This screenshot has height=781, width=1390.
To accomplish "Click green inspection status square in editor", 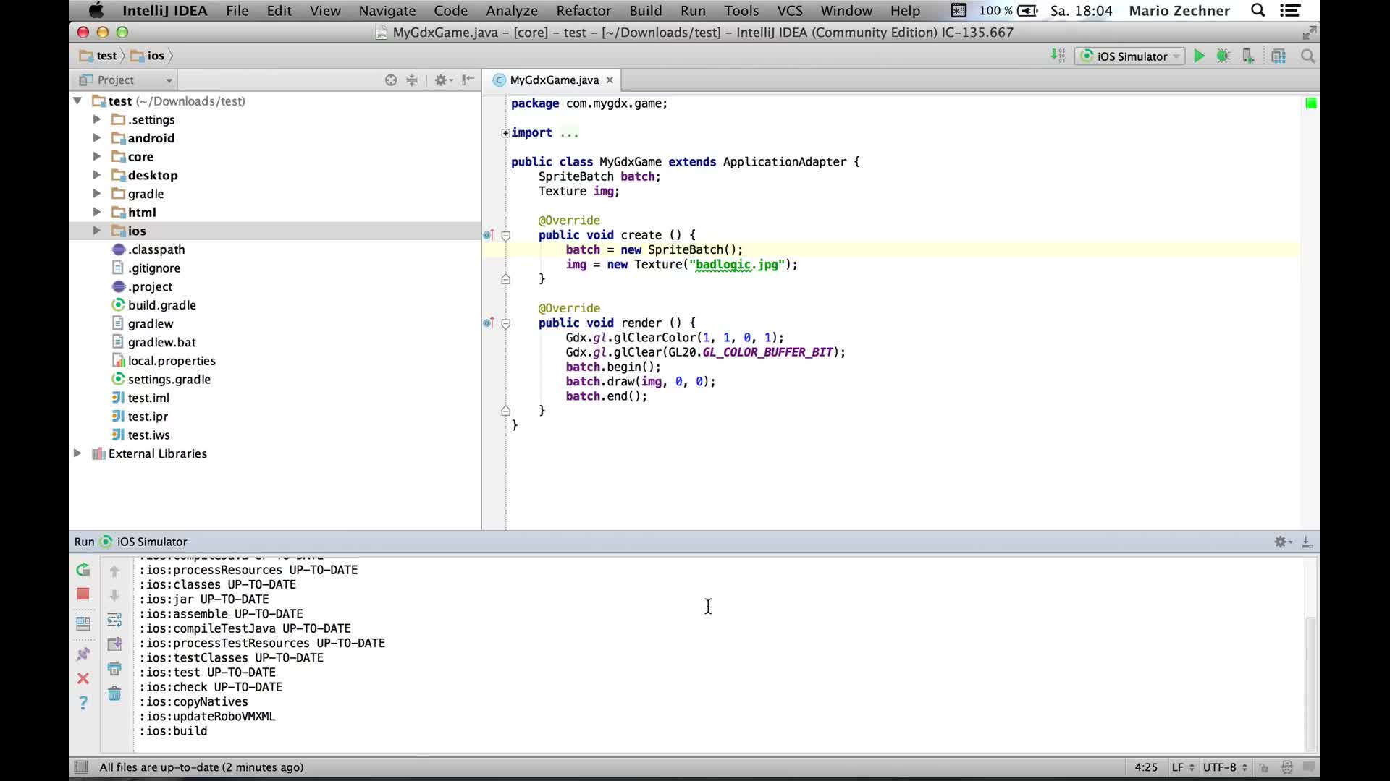I will [1310, 103].
